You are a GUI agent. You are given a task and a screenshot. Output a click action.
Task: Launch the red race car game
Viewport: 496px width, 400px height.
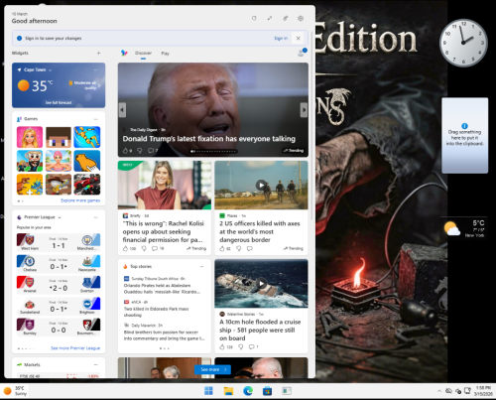coord(87,185)
